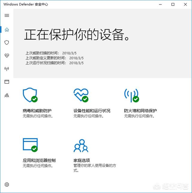Click the large family people tile icon

(x=81, y=146)
